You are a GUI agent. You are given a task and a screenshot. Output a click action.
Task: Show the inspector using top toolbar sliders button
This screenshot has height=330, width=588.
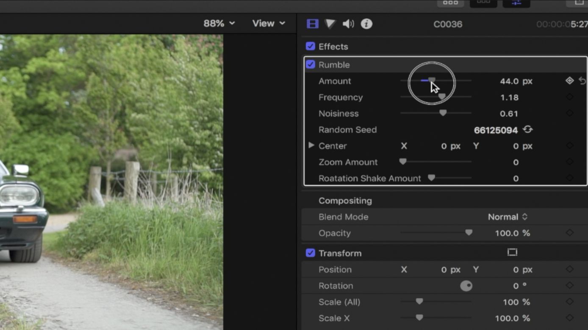point(516,3)
